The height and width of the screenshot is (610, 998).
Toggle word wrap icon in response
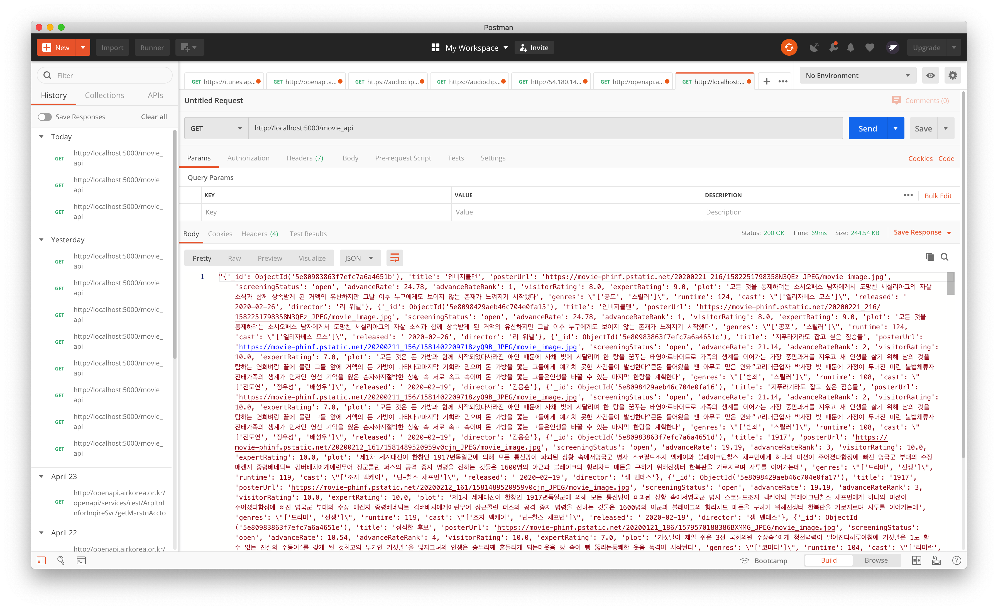395,258
